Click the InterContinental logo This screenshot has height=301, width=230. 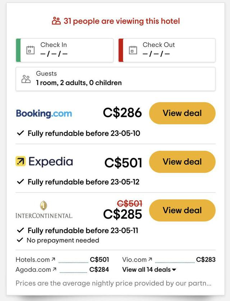click(x=44, y=210)
